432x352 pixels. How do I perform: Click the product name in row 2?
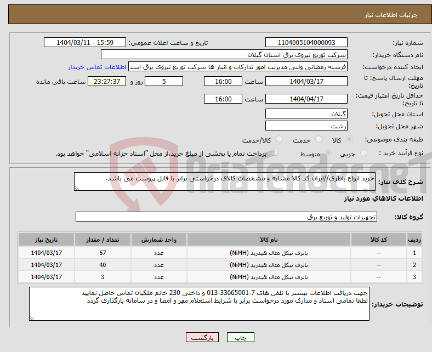pyautogui.click(x=269, y=265)
